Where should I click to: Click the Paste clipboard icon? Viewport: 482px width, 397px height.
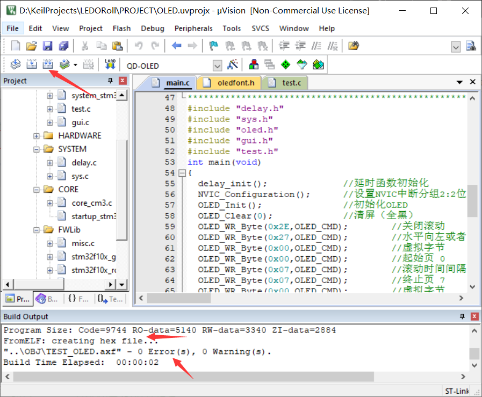coord(117,46)
